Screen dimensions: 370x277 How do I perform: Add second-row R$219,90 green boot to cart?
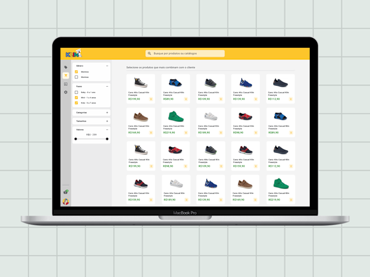click(186, 133)
